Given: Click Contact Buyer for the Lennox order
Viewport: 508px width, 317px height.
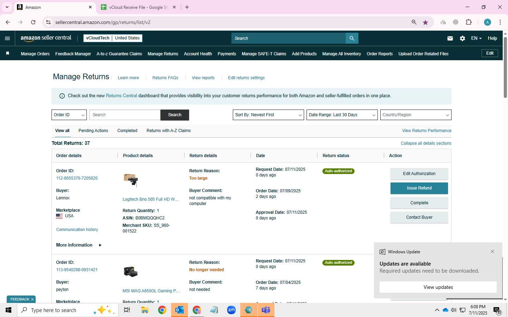Looking at the screenshot, I should 419,217.
